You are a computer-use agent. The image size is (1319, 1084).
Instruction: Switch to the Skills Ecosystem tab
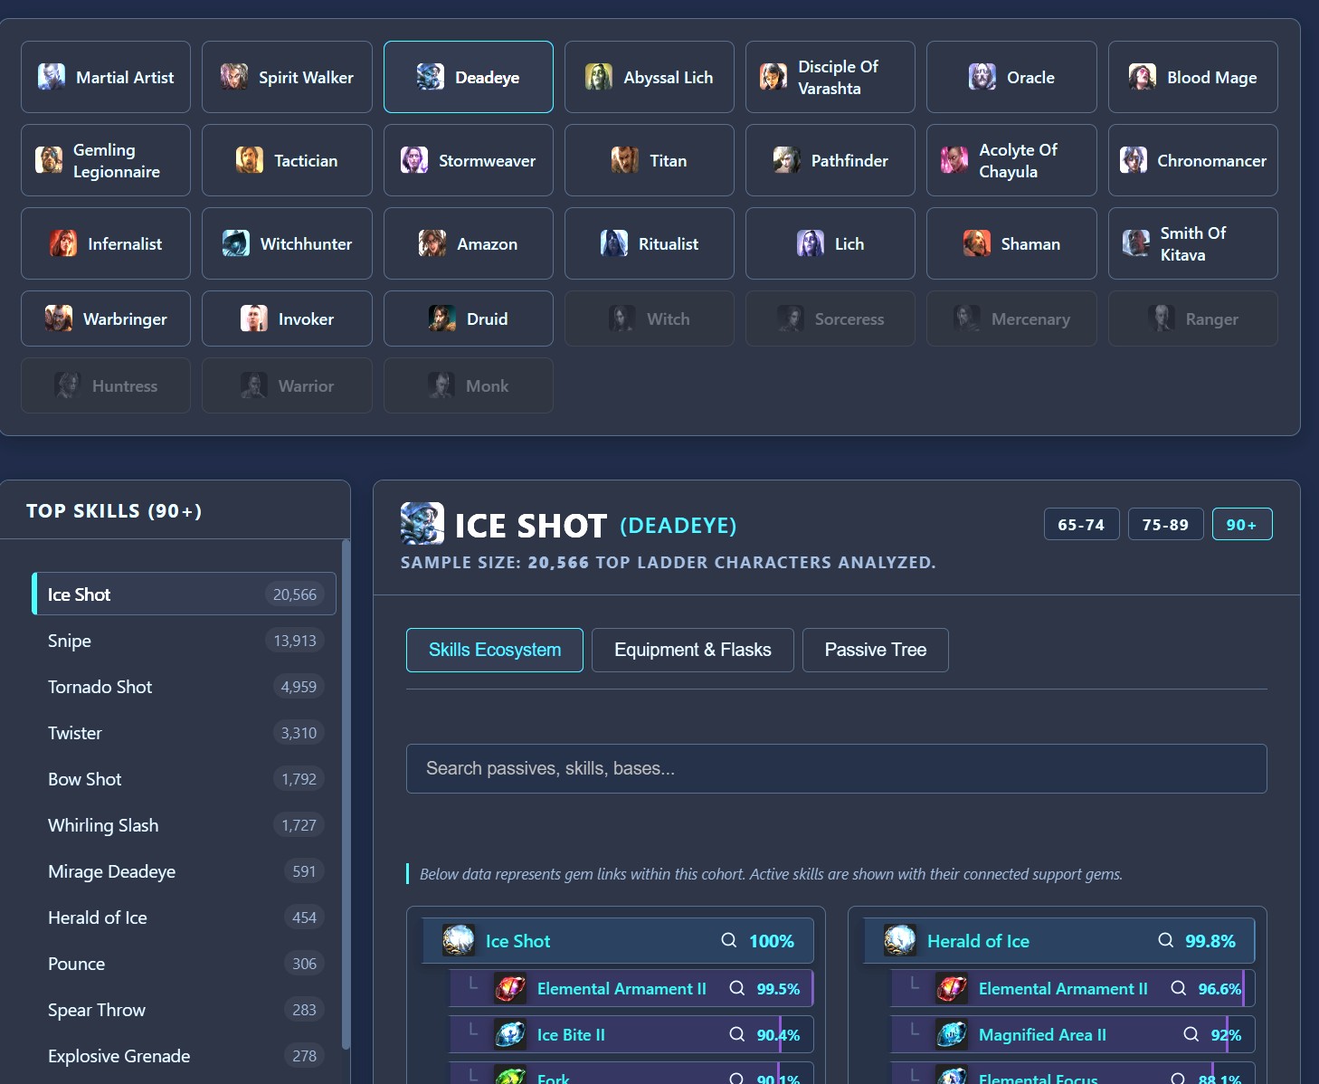click(495, 650)
